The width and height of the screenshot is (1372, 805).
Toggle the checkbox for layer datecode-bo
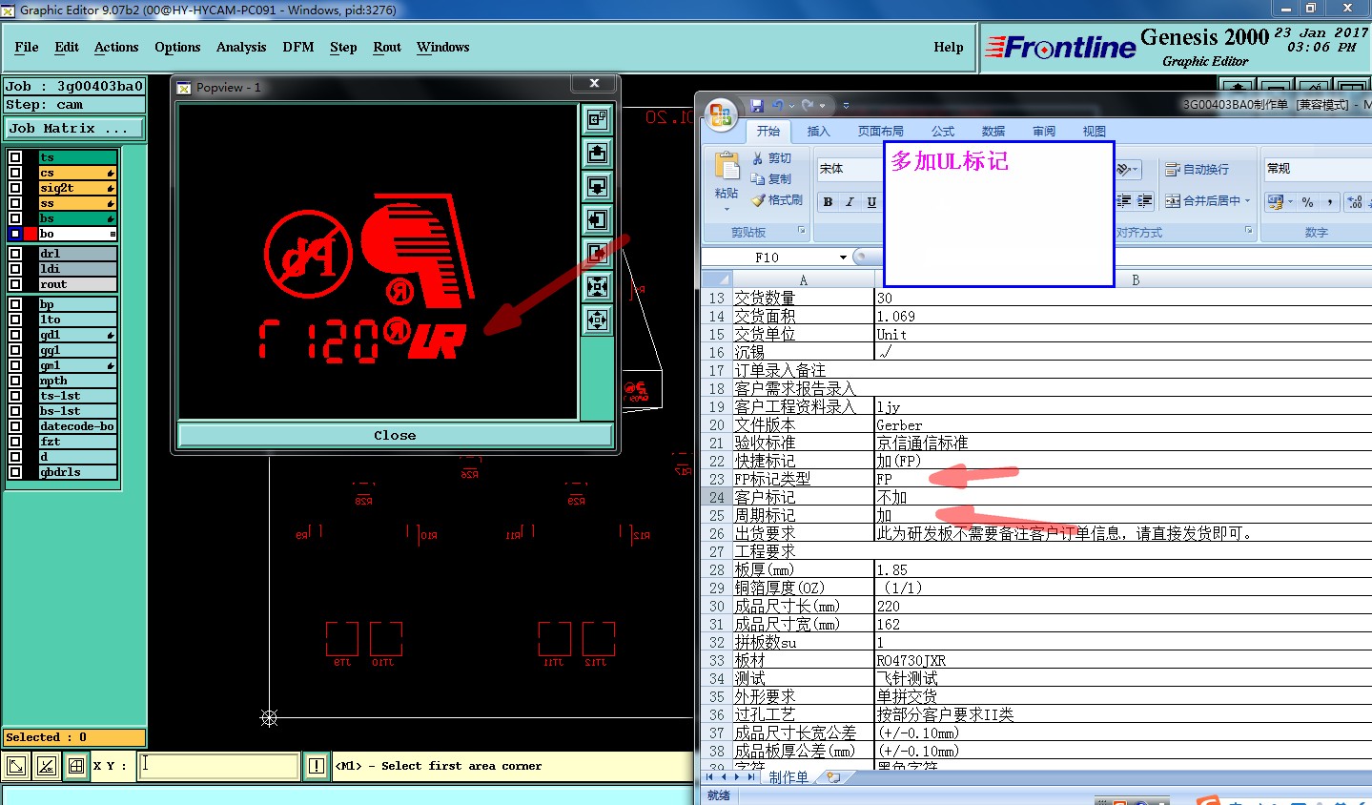click(x=15, y=426)
